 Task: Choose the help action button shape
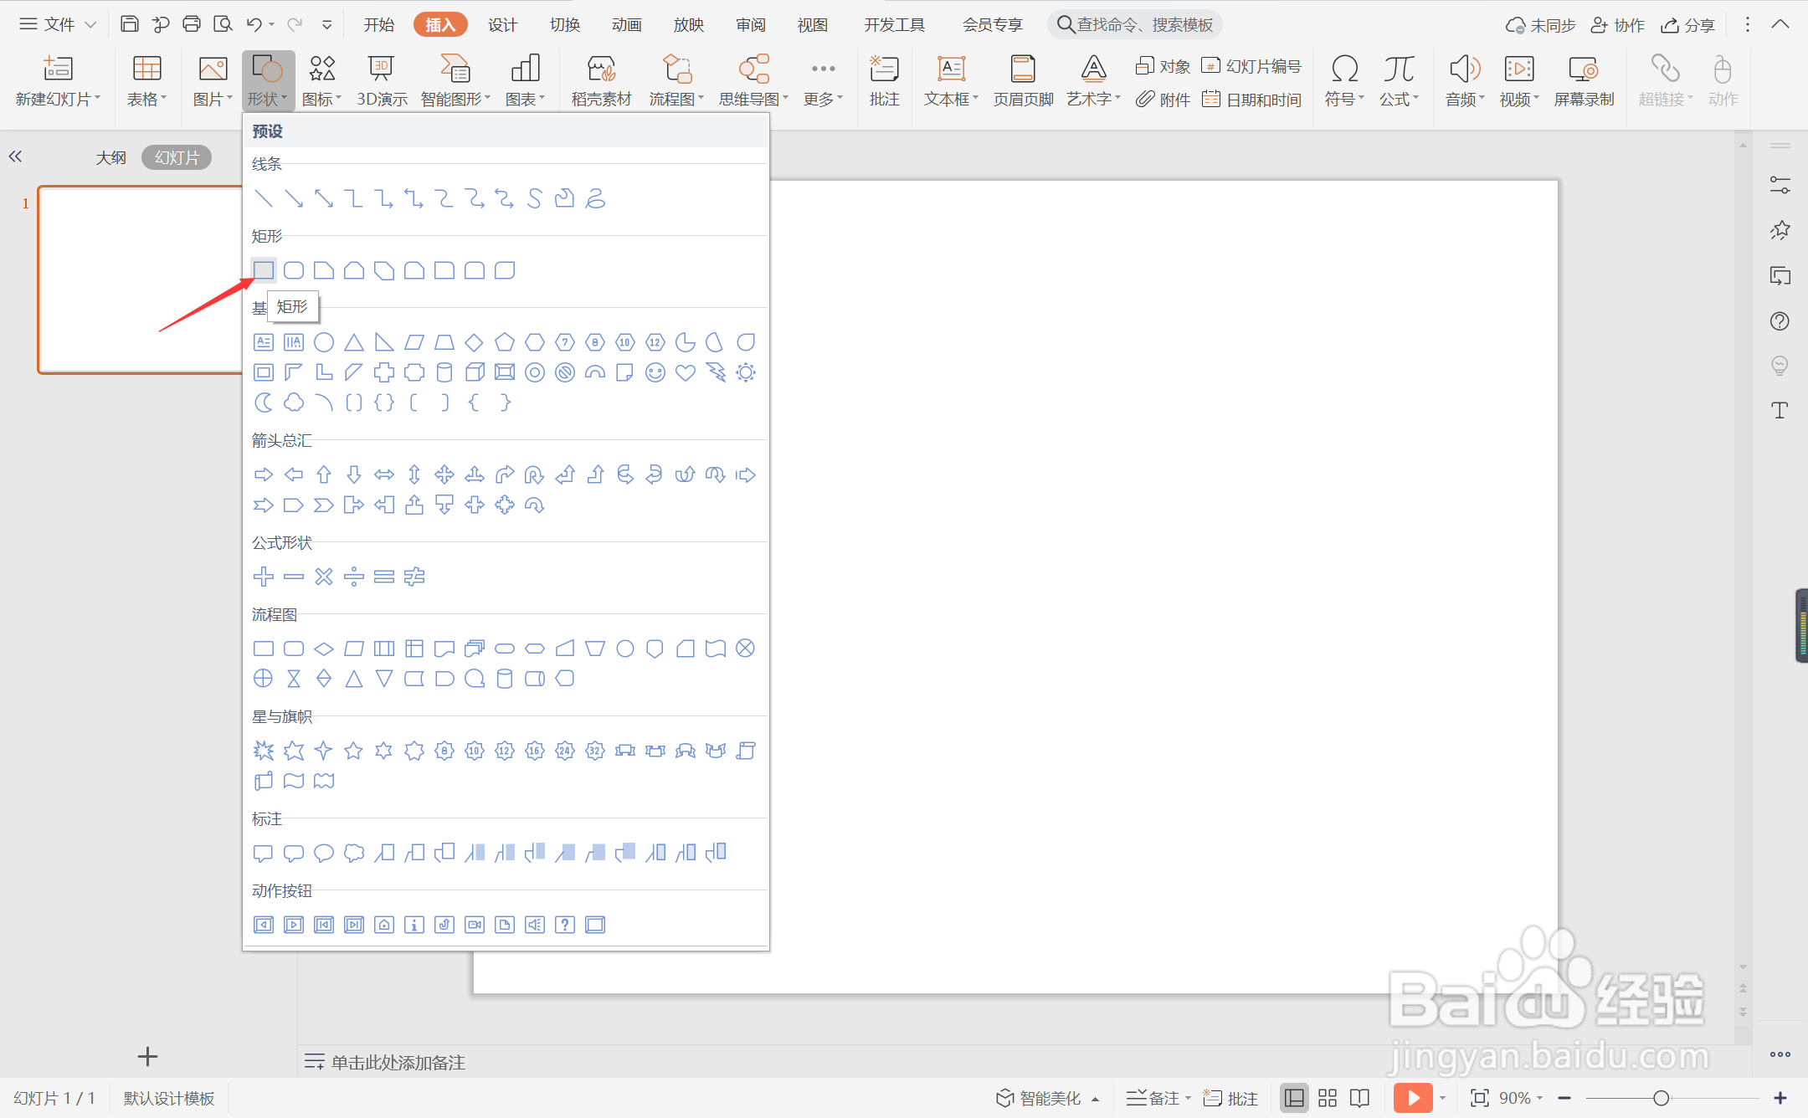[x=565, y=925]
